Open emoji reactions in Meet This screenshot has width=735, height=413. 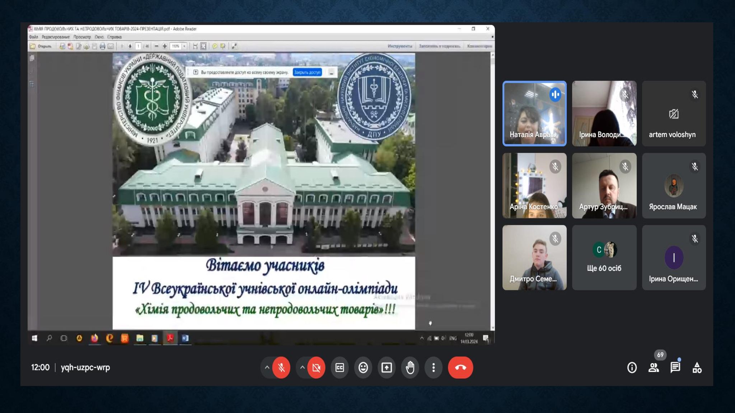pyautogui.click(x=363, y=367)
